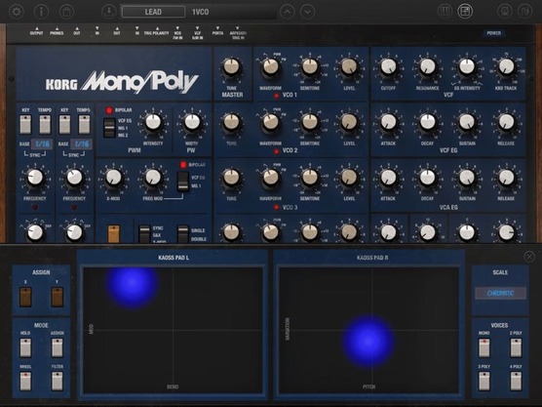The height and width of the screenshot is (407, 542).
Task: Toggle the Kaoss pad view icon
Action: (x=465, y=12)
